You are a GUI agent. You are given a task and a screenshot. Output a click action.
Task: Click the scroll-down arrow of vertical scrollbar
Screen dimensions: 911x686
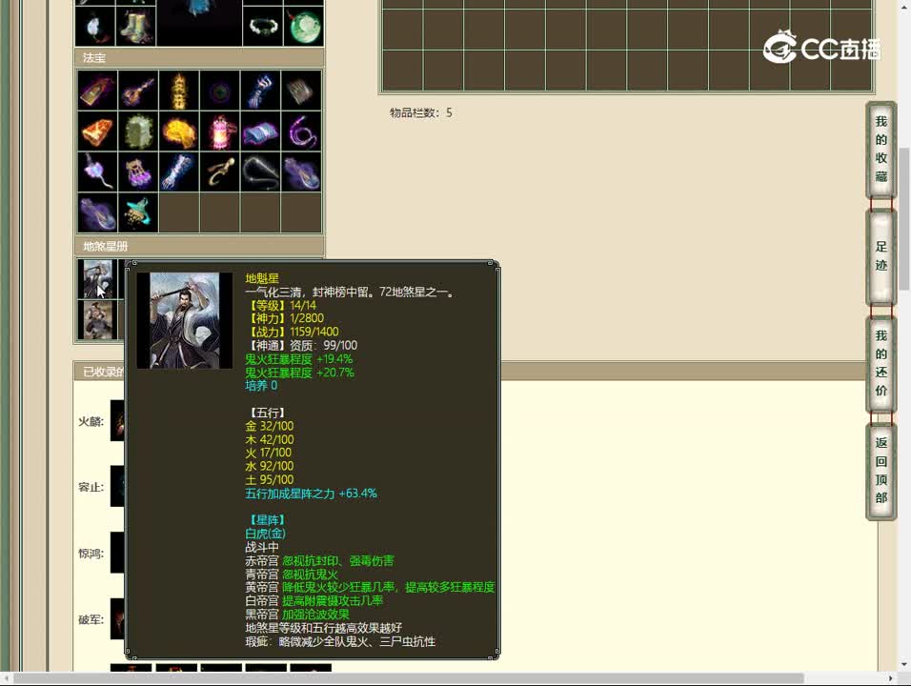click(904, 664)
